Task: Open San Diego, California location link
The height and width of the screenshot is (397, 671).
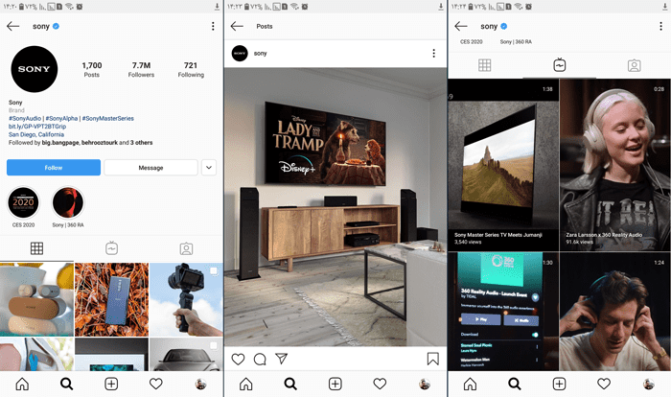Action: [x=36, y=134]
